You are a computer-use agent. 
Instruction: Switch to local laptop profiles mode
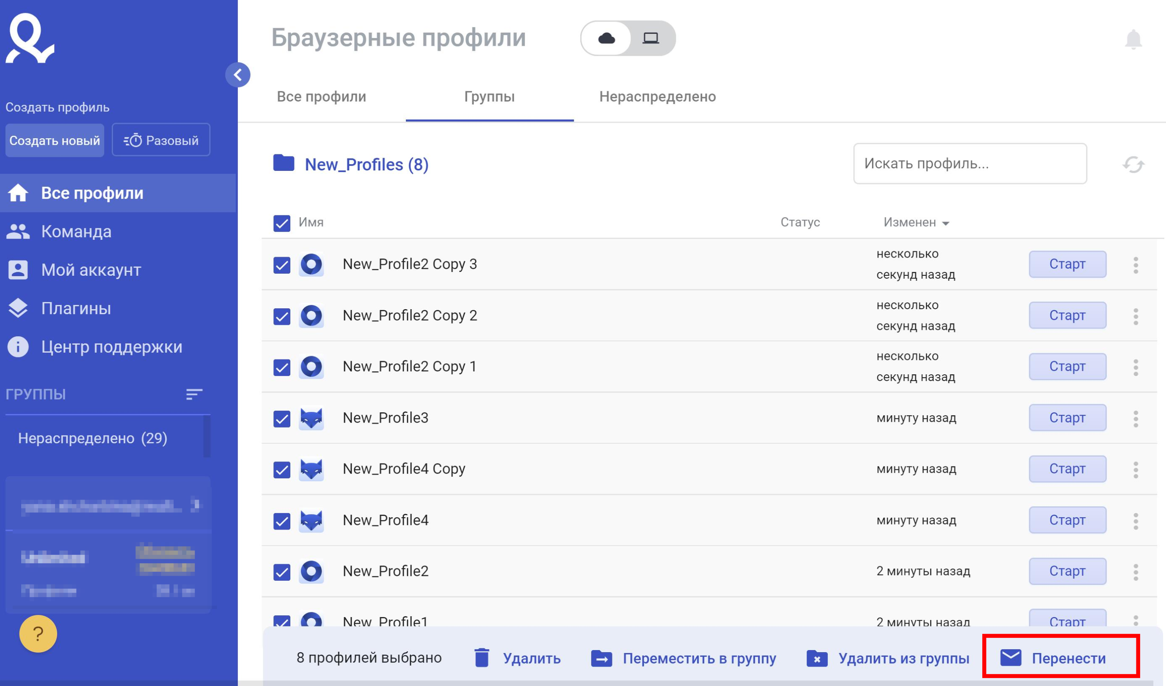coord(651,38)
